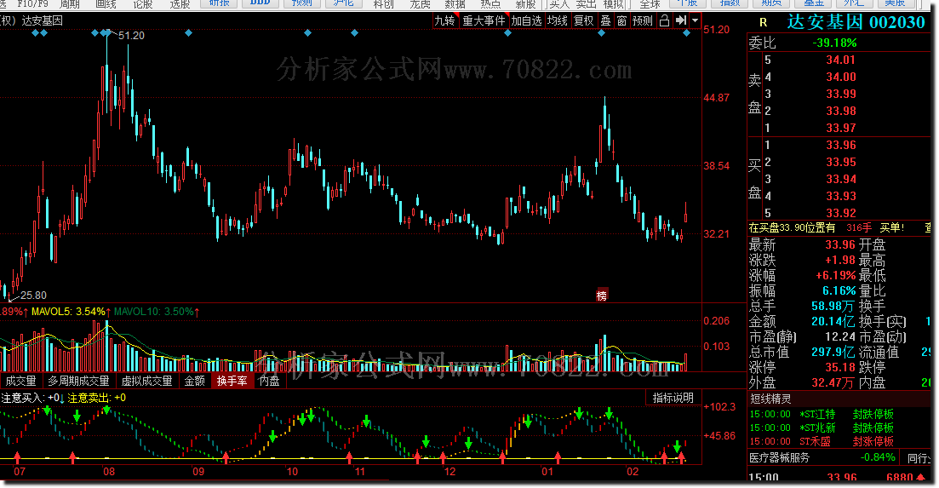Switch to the 虚拟成交量 tab
Screen dimensions: 939x488
pos(146,381)
